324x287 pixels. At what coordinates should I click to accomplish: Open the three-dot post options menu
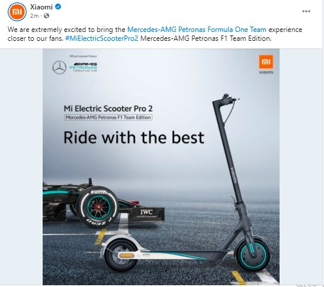306,11
